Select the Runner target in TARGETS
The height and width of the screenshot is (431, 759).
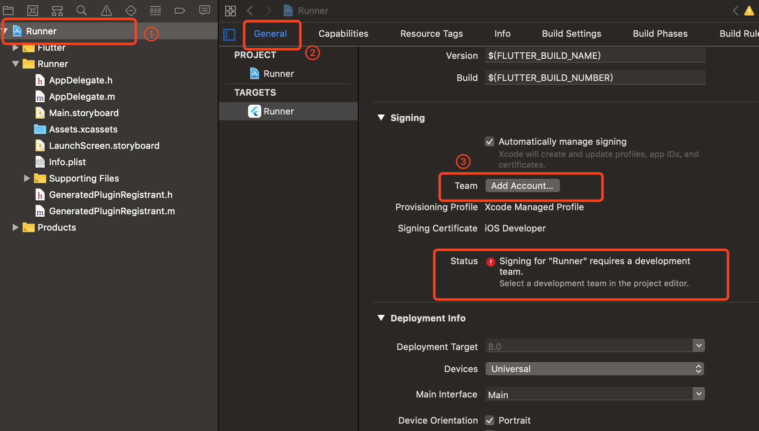tap(278, 111)
